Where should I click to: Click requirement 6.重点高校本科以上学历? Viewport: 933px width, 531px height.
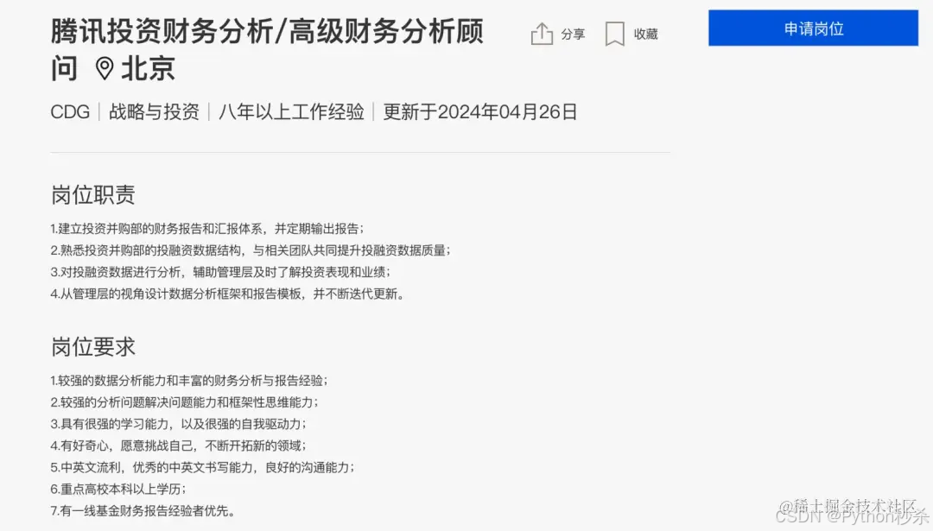click(118, 490)
